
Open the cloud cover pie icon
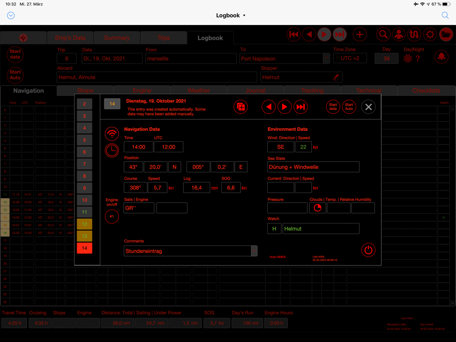click(x=317, y=208)
